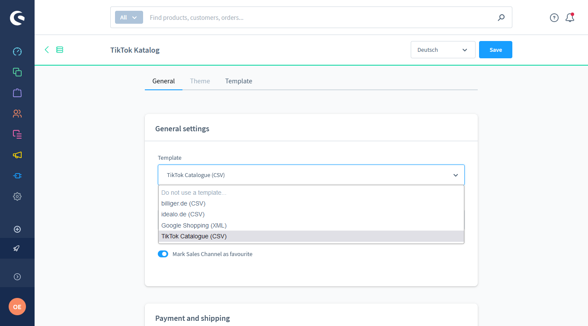588x326 pixels.
Task: Open the Orders shopping bag icon
Action: point(17,93)
